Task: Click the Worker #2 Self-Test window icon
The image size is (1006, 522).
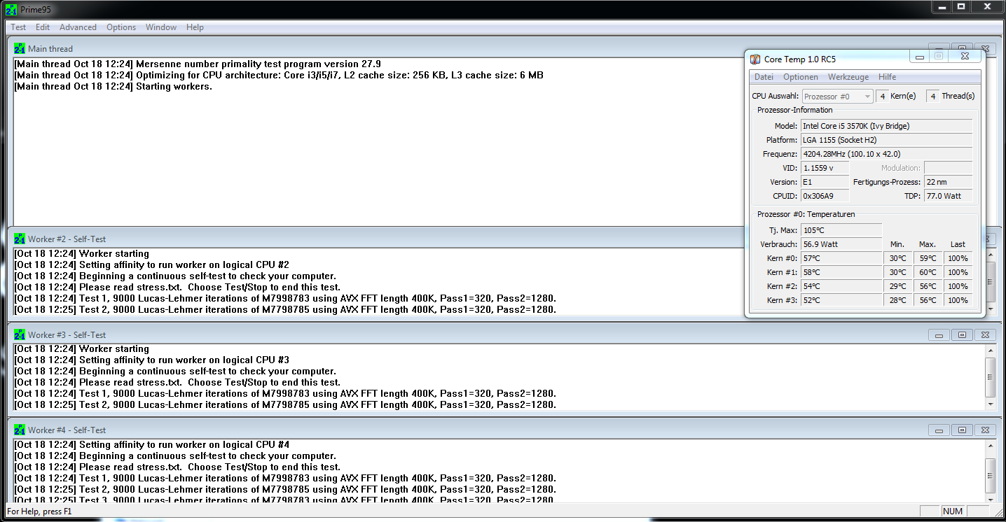Action: 20,239
